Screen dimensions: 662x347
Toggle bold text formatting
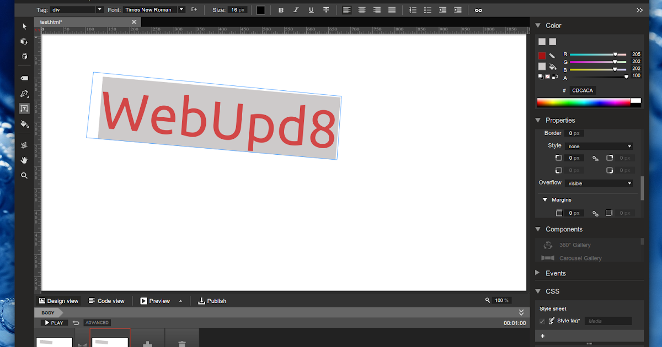coord(281,10)
